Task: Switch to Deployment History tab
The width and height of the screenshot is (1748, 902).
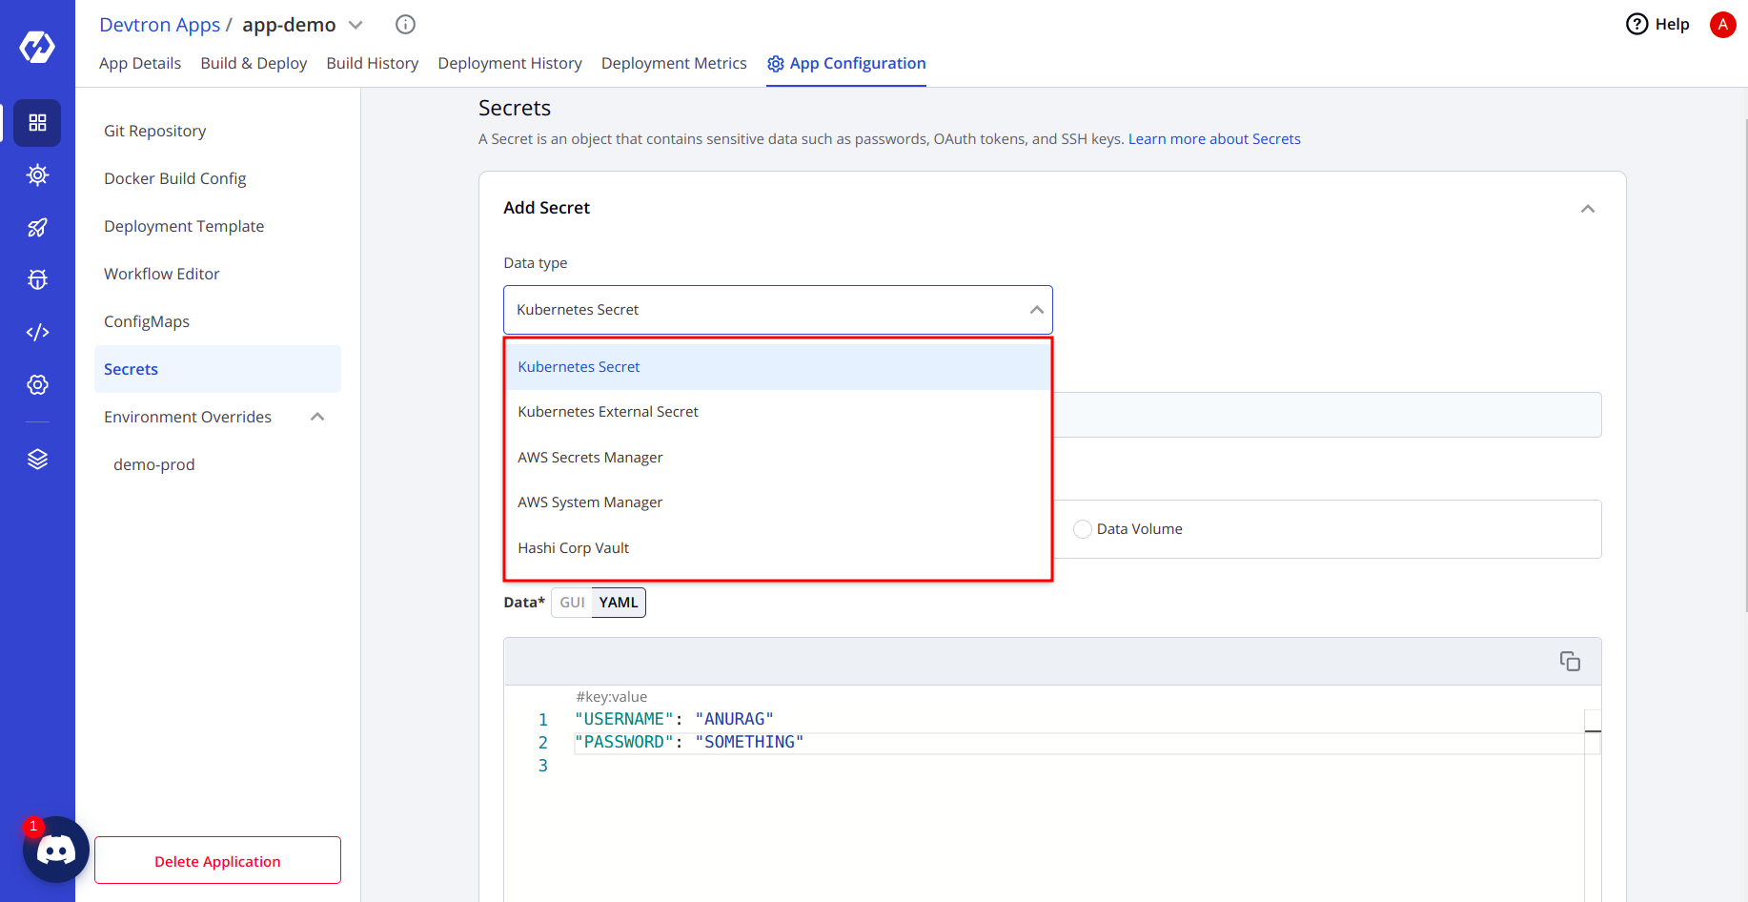Action: point(509,63)
